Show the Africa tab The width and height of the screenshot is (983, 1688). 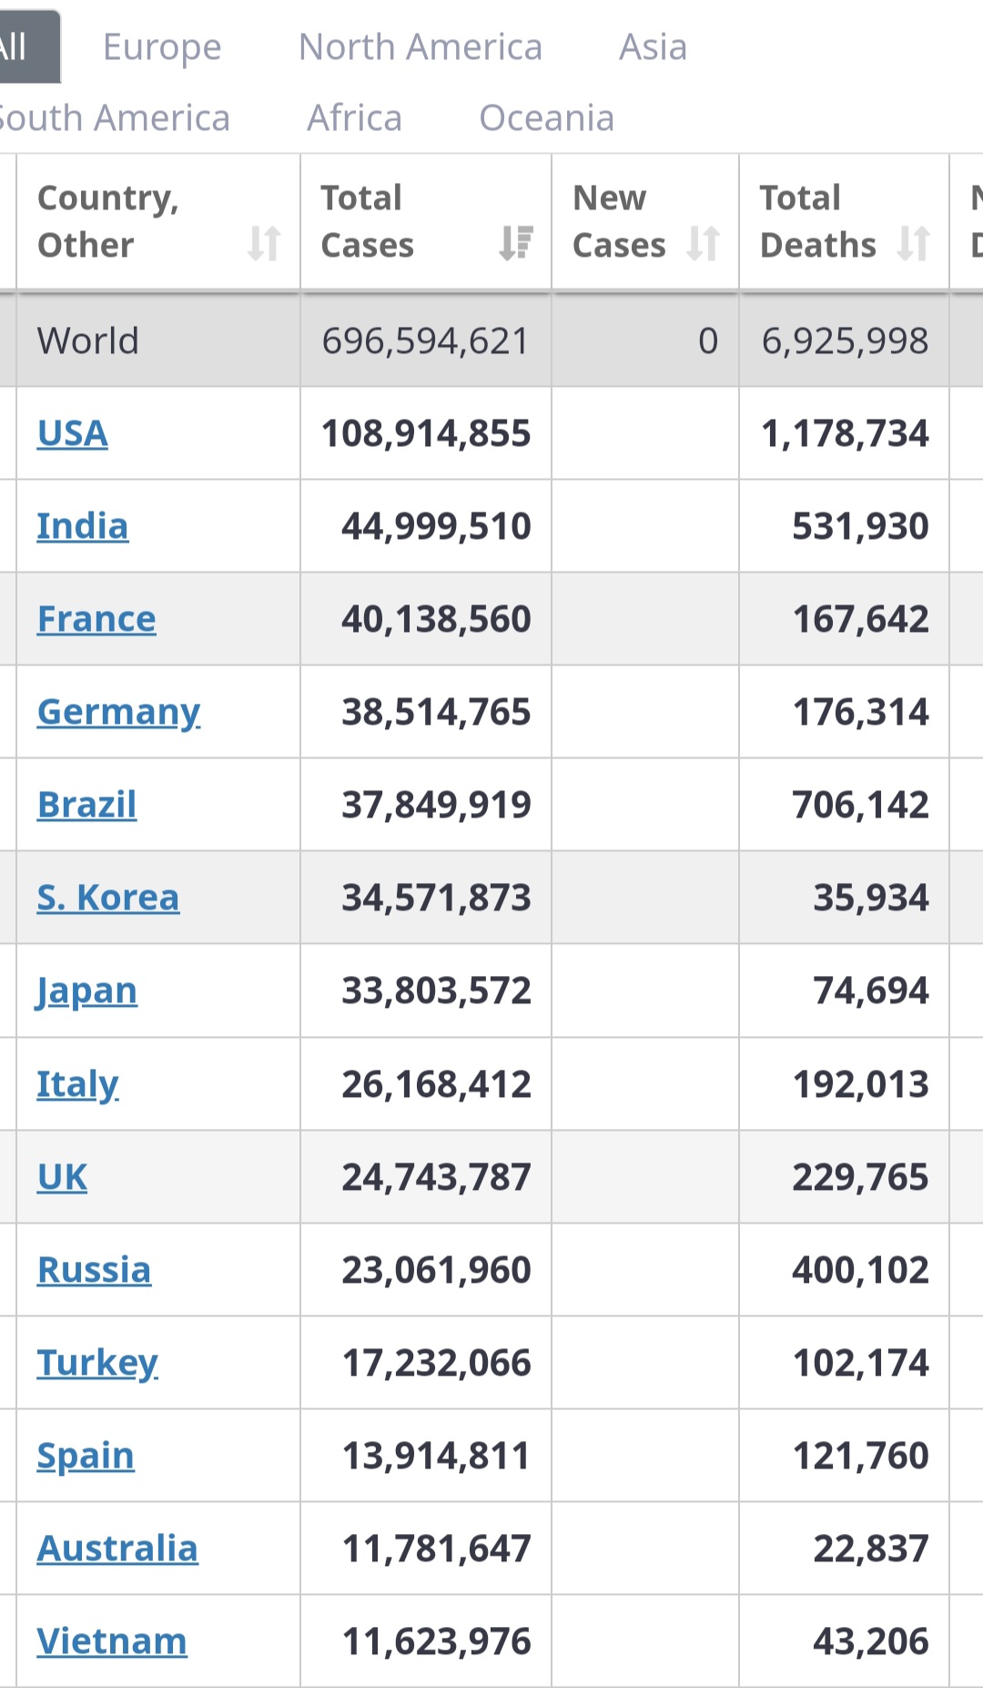click(354, 118)
